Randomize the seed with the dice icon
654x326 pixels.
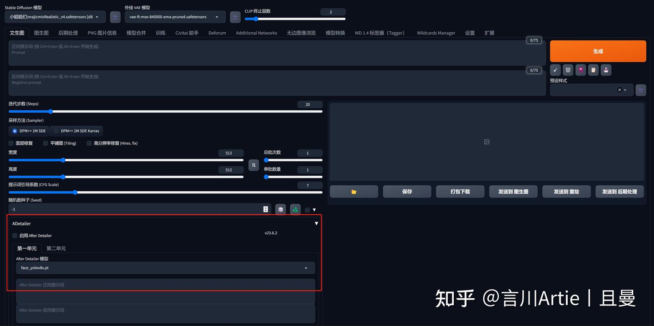pos(281,209)
